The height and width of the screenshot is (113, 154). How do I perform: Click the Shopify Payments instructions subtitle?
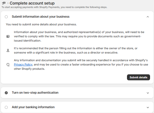pos(54,7)
